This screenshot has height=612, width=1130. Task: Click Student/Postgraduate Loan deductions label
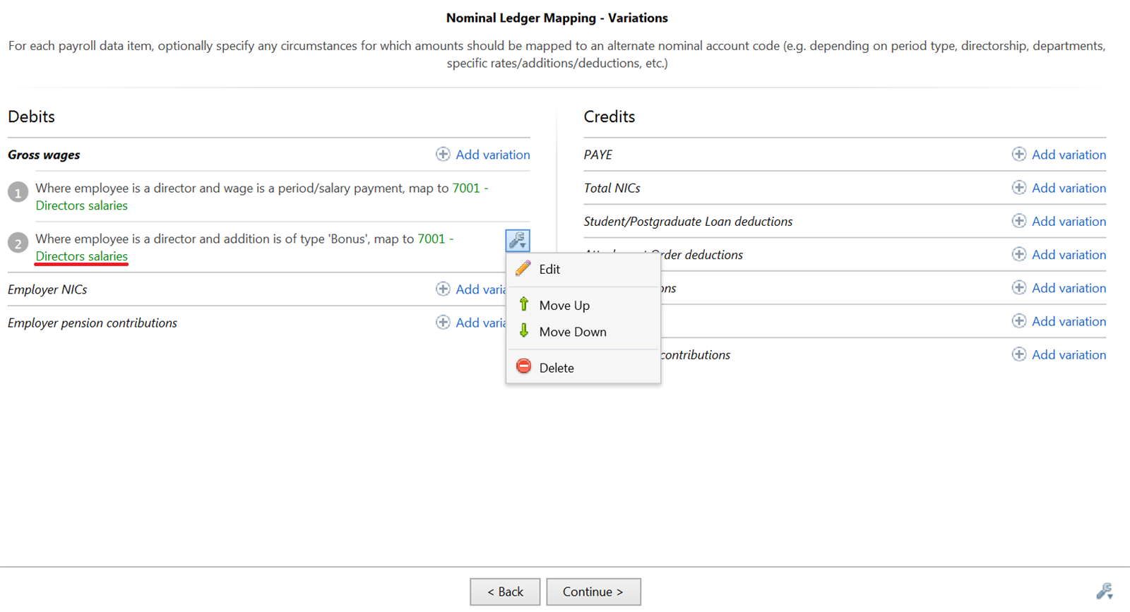tap(688, 222)
